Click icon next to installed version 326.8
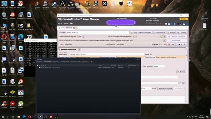The image size is (211, 119). [x=83, y=37]
